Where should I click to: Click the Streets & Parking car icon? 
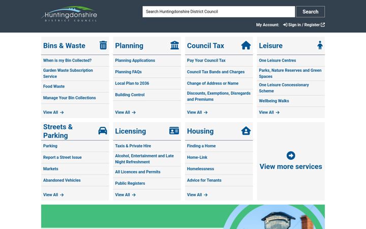point(103,131)
